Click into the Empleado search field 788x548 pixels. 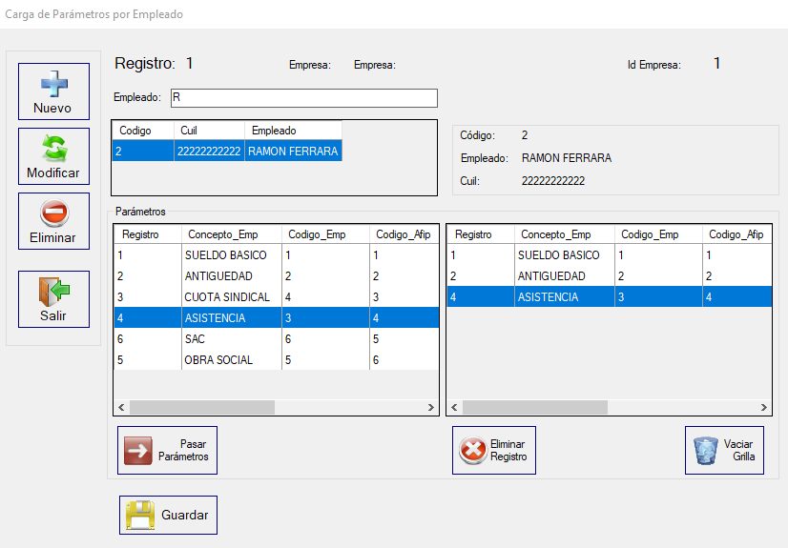pos(303,98)
